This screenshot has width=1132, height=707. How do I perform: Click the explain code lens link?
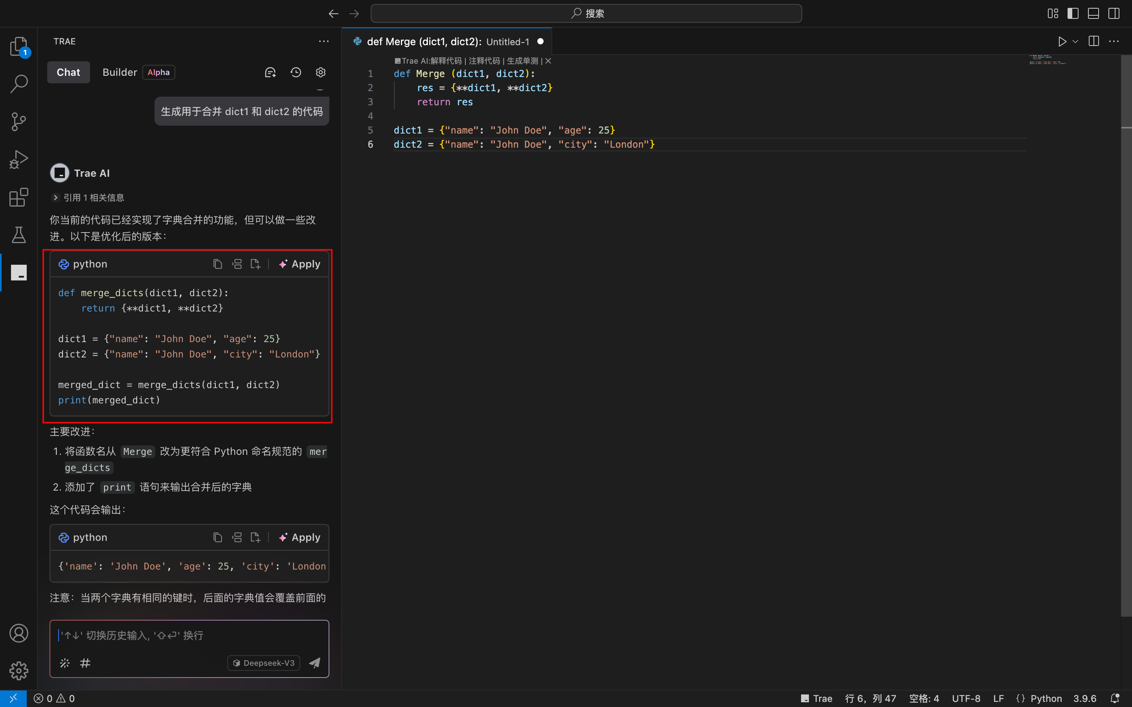[x=446, y=61]
